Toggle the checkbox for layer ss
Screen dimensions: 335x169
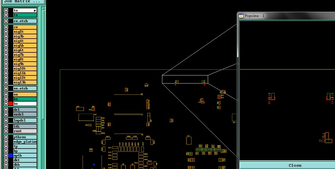6,94
